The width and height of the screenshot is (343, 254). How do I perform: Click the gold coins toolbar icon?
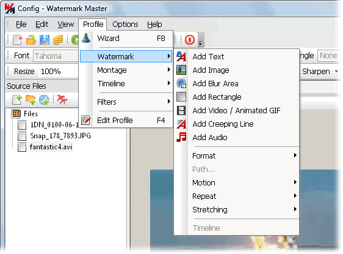click(58, 40)
